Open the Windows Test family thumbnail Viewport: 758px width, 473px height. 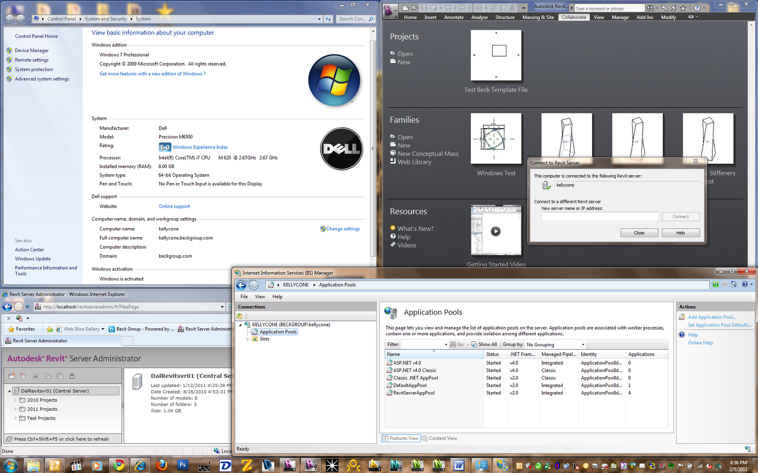coord(496,139)
